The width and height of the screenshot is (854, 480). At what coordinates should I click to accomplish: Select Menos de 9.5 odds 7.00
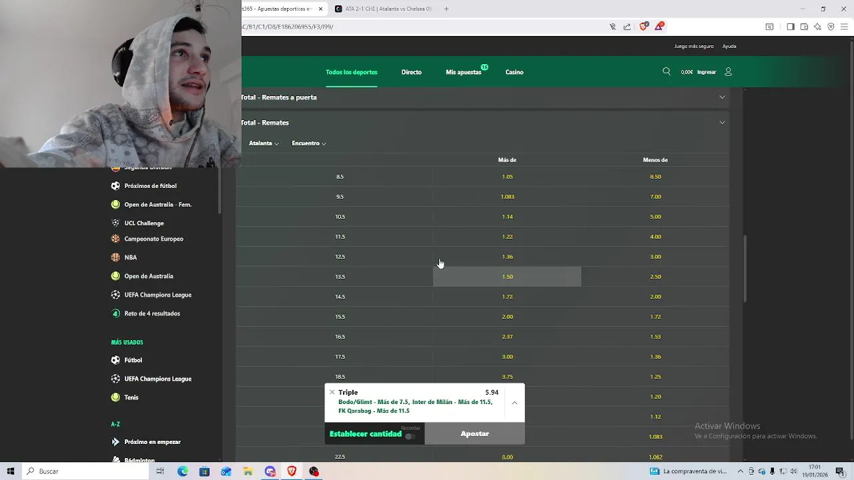pyautogui.click(x=655, y=197)
